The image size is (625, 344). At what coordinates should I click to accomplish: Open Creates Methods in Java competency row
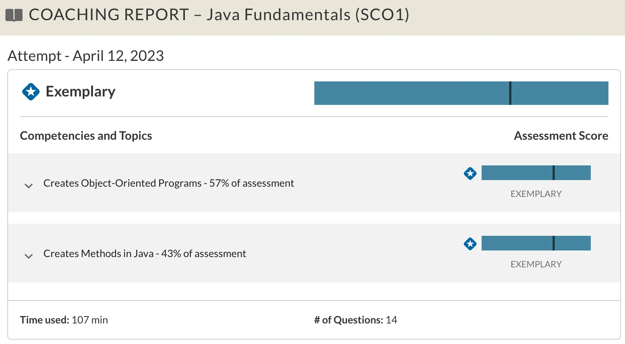(x=144, y=253)
